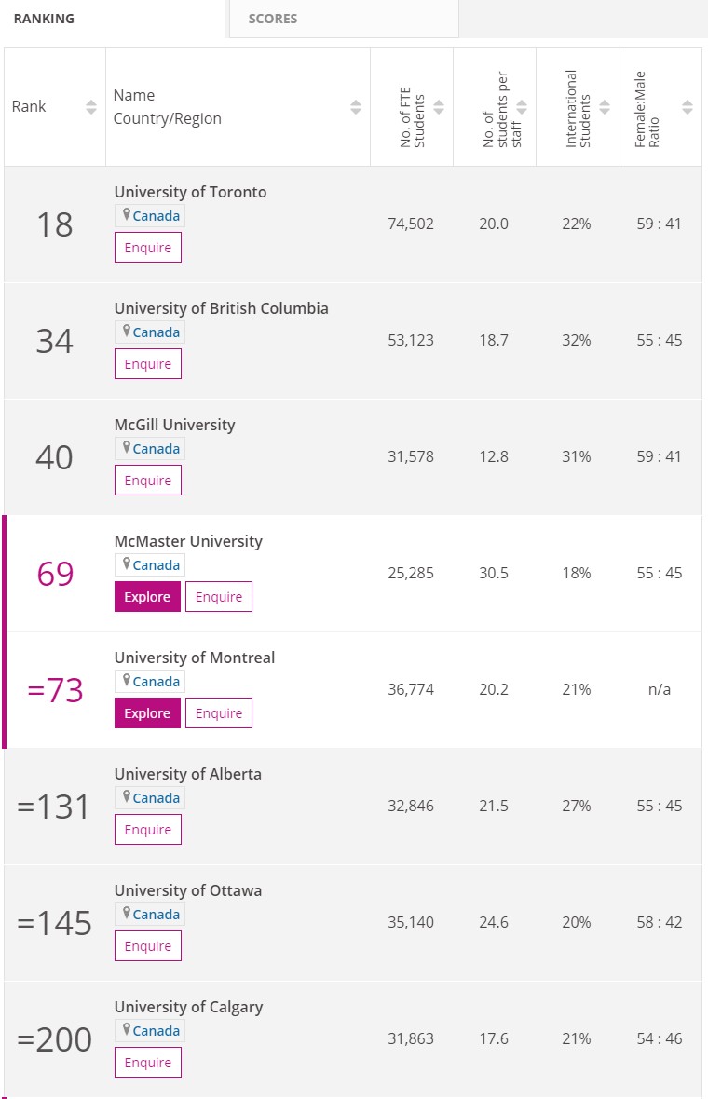Enquire about University of Toronto
Viewport: 708px width, 1099px height.
pos(148,248)
